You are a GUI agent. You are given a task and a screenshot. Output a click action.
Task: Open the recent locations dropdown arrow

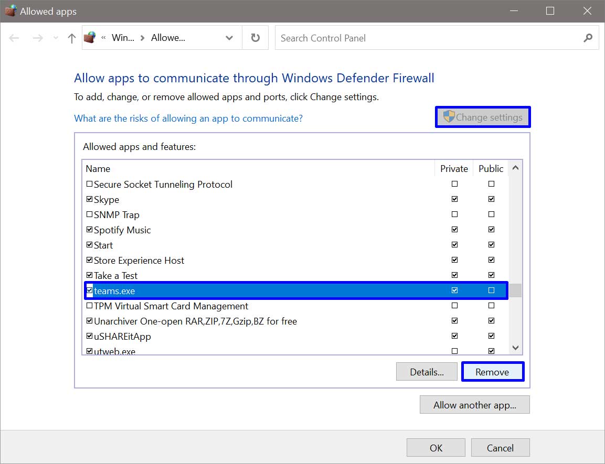pyautogui.click(x=56, y=38)
